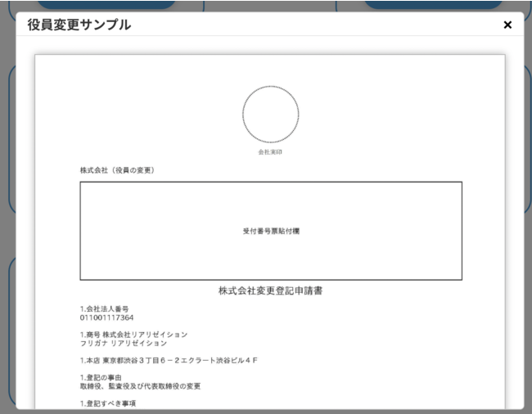Click the 株式会社変更登記申請書 title

click(270, 290)
